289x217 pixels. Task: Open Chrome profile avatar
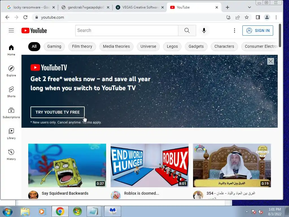(267, 17)
